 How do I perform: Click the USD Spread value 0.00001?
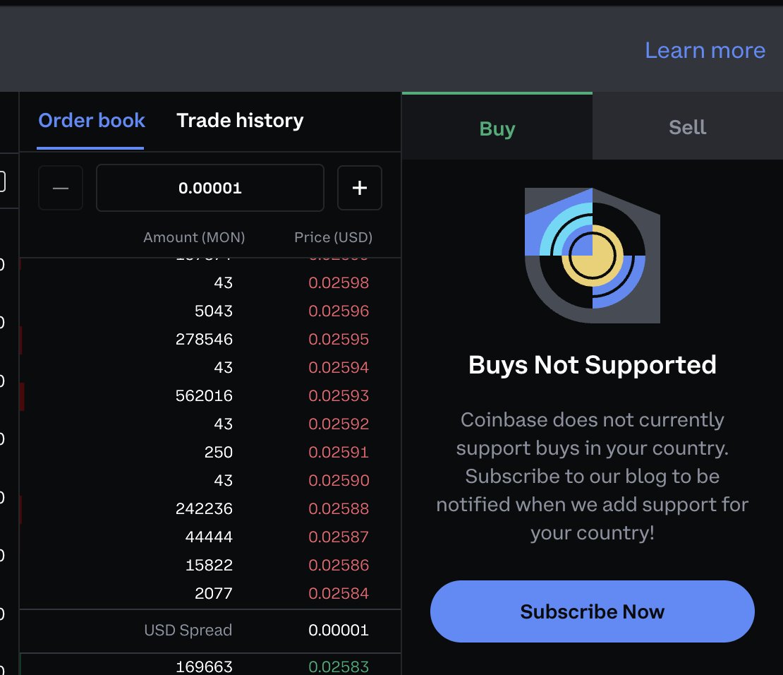339,630
